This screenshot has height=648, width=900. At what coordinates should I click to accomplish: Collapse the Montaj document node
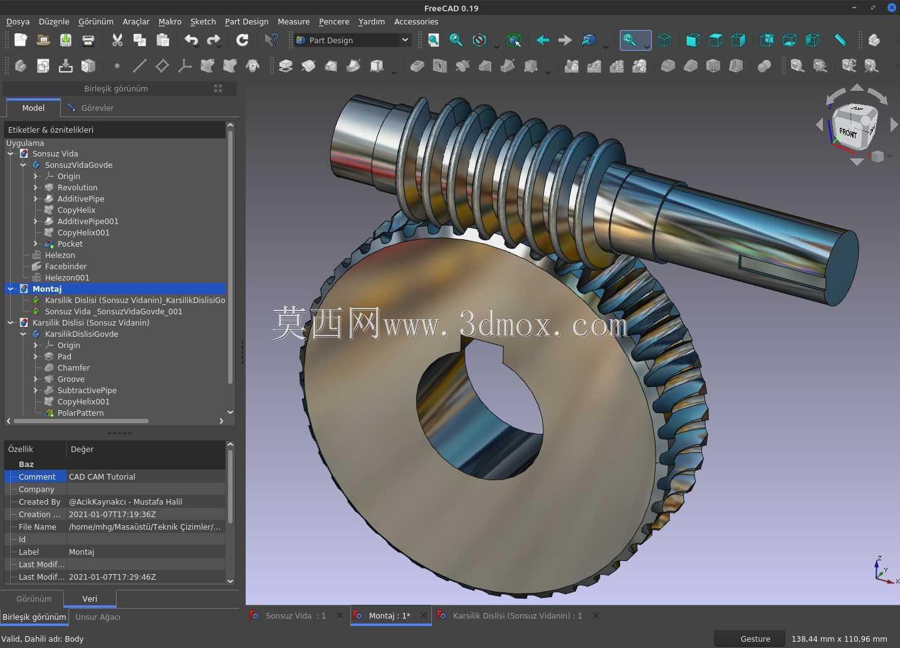click(x=11, y=289)
